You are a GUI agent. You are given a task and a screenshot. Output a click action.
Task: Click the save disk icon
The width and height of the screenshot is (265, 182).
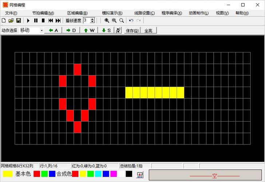click(18, 21)
